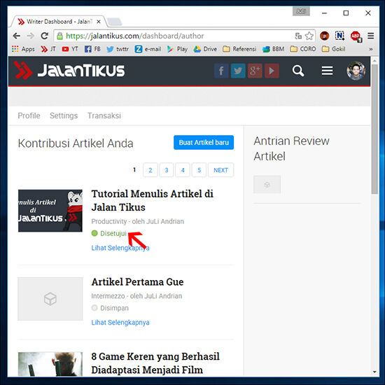Viewport: 385px width, 385px height.
Task: Open the site search magnifier icon
Action: tap(298, 71)
